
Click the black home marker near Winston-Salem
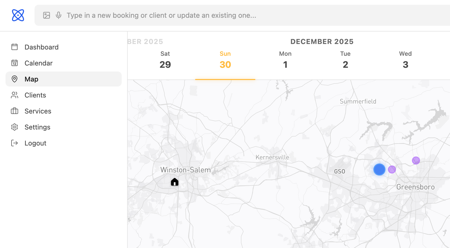pos(174,182)
